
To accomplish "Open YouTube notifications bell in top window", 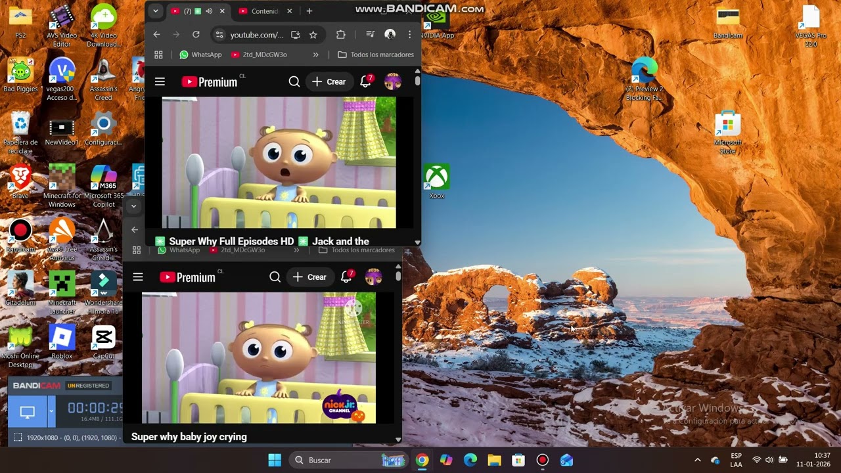I will 366,81.
